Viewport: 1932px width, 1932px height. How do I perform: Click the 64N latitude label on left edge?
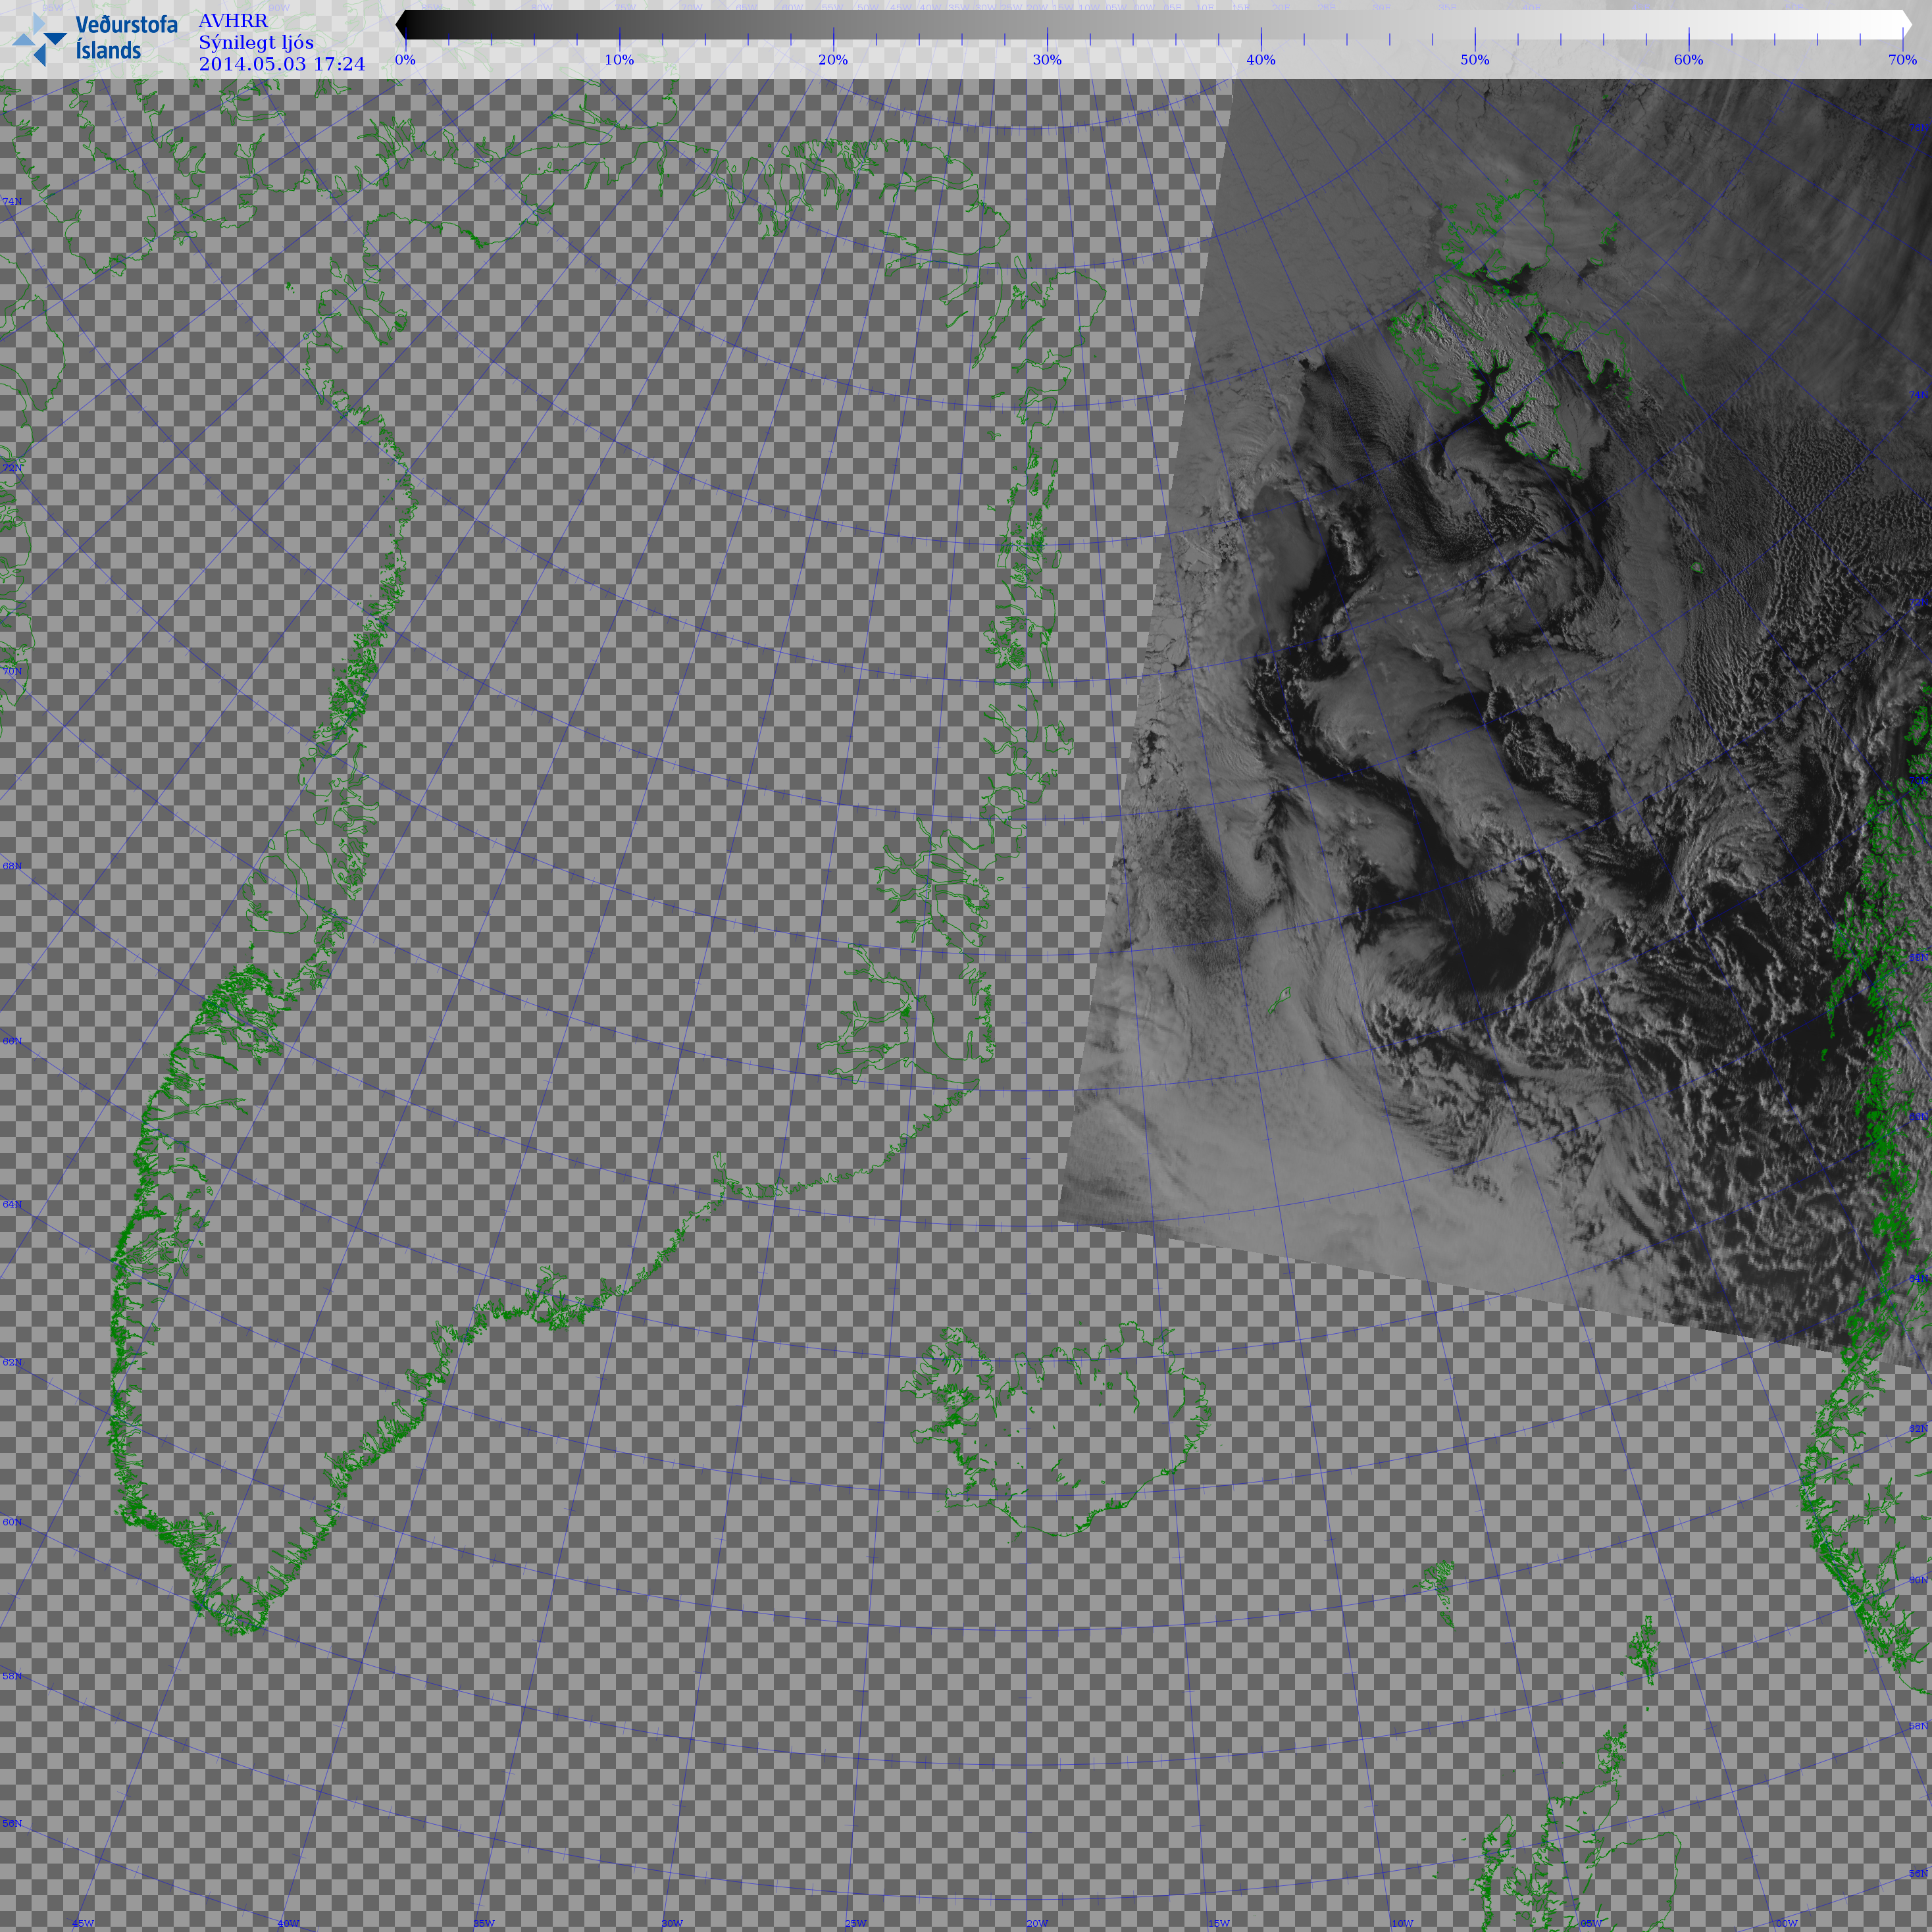coord(12,1205)
